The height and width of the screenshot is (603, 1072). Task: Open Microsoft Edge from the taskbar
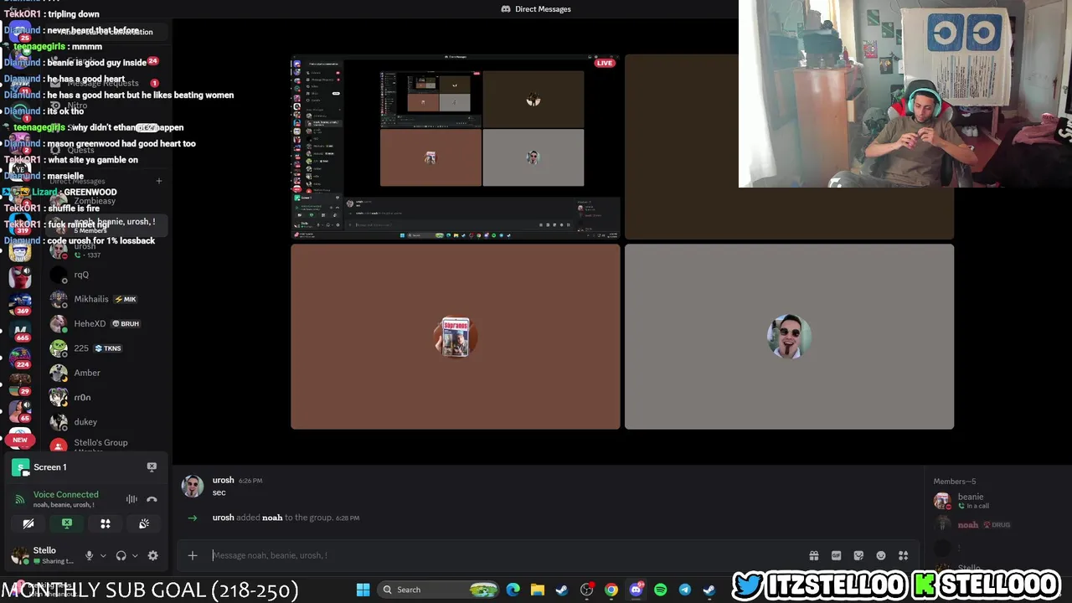pos(513,590)
